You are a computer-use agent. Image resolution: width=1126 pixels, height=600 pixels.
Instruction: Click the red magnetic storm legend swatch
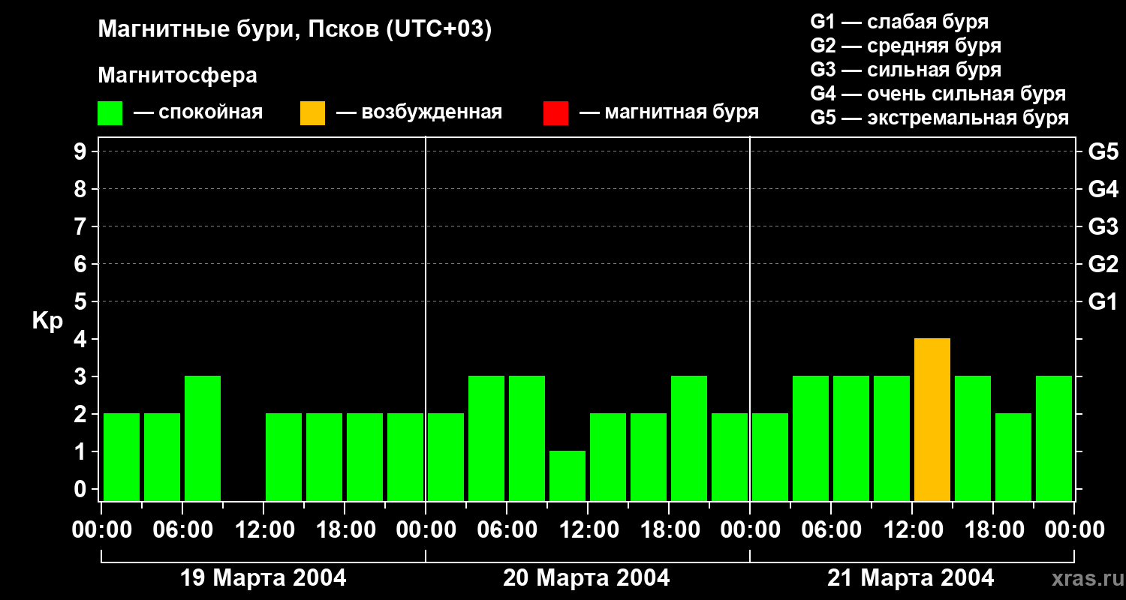click(555, 113)
